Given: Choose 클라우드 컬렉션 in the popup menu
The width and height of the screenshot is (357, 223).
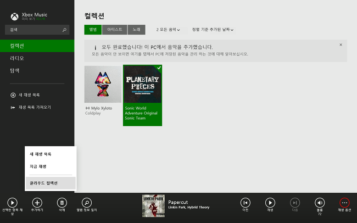Looking at the screenshot, I should pos(51,183).
